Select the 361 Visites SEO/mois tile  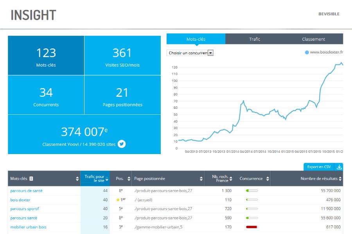pos(122,55)
